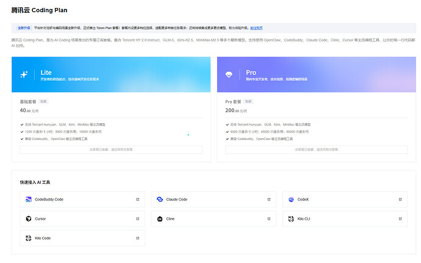Click the Kilo Code logo icon
Image resolution: width=421 pixels, height=263 pixels.
[29, 238]
